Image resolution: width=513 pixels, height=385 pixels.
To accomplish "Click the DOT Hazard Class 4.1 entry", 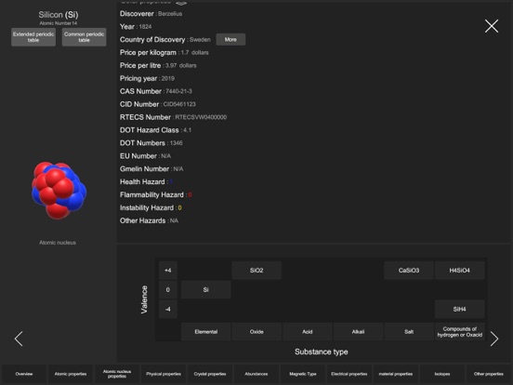I will [155, 130].
